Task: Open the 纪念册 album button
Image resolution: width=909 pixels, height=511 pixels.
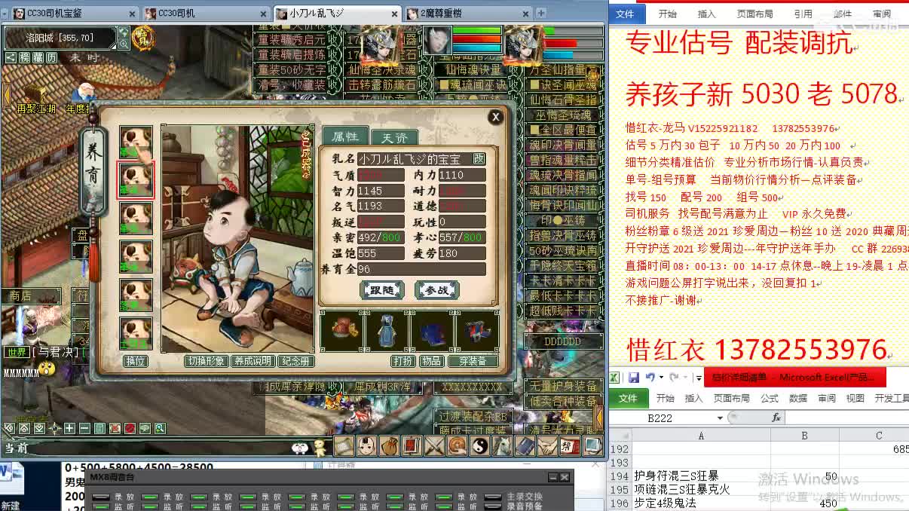Action: click(295, 361)
